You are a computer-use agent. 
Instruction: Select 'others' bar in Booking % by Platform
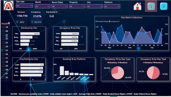62,71
